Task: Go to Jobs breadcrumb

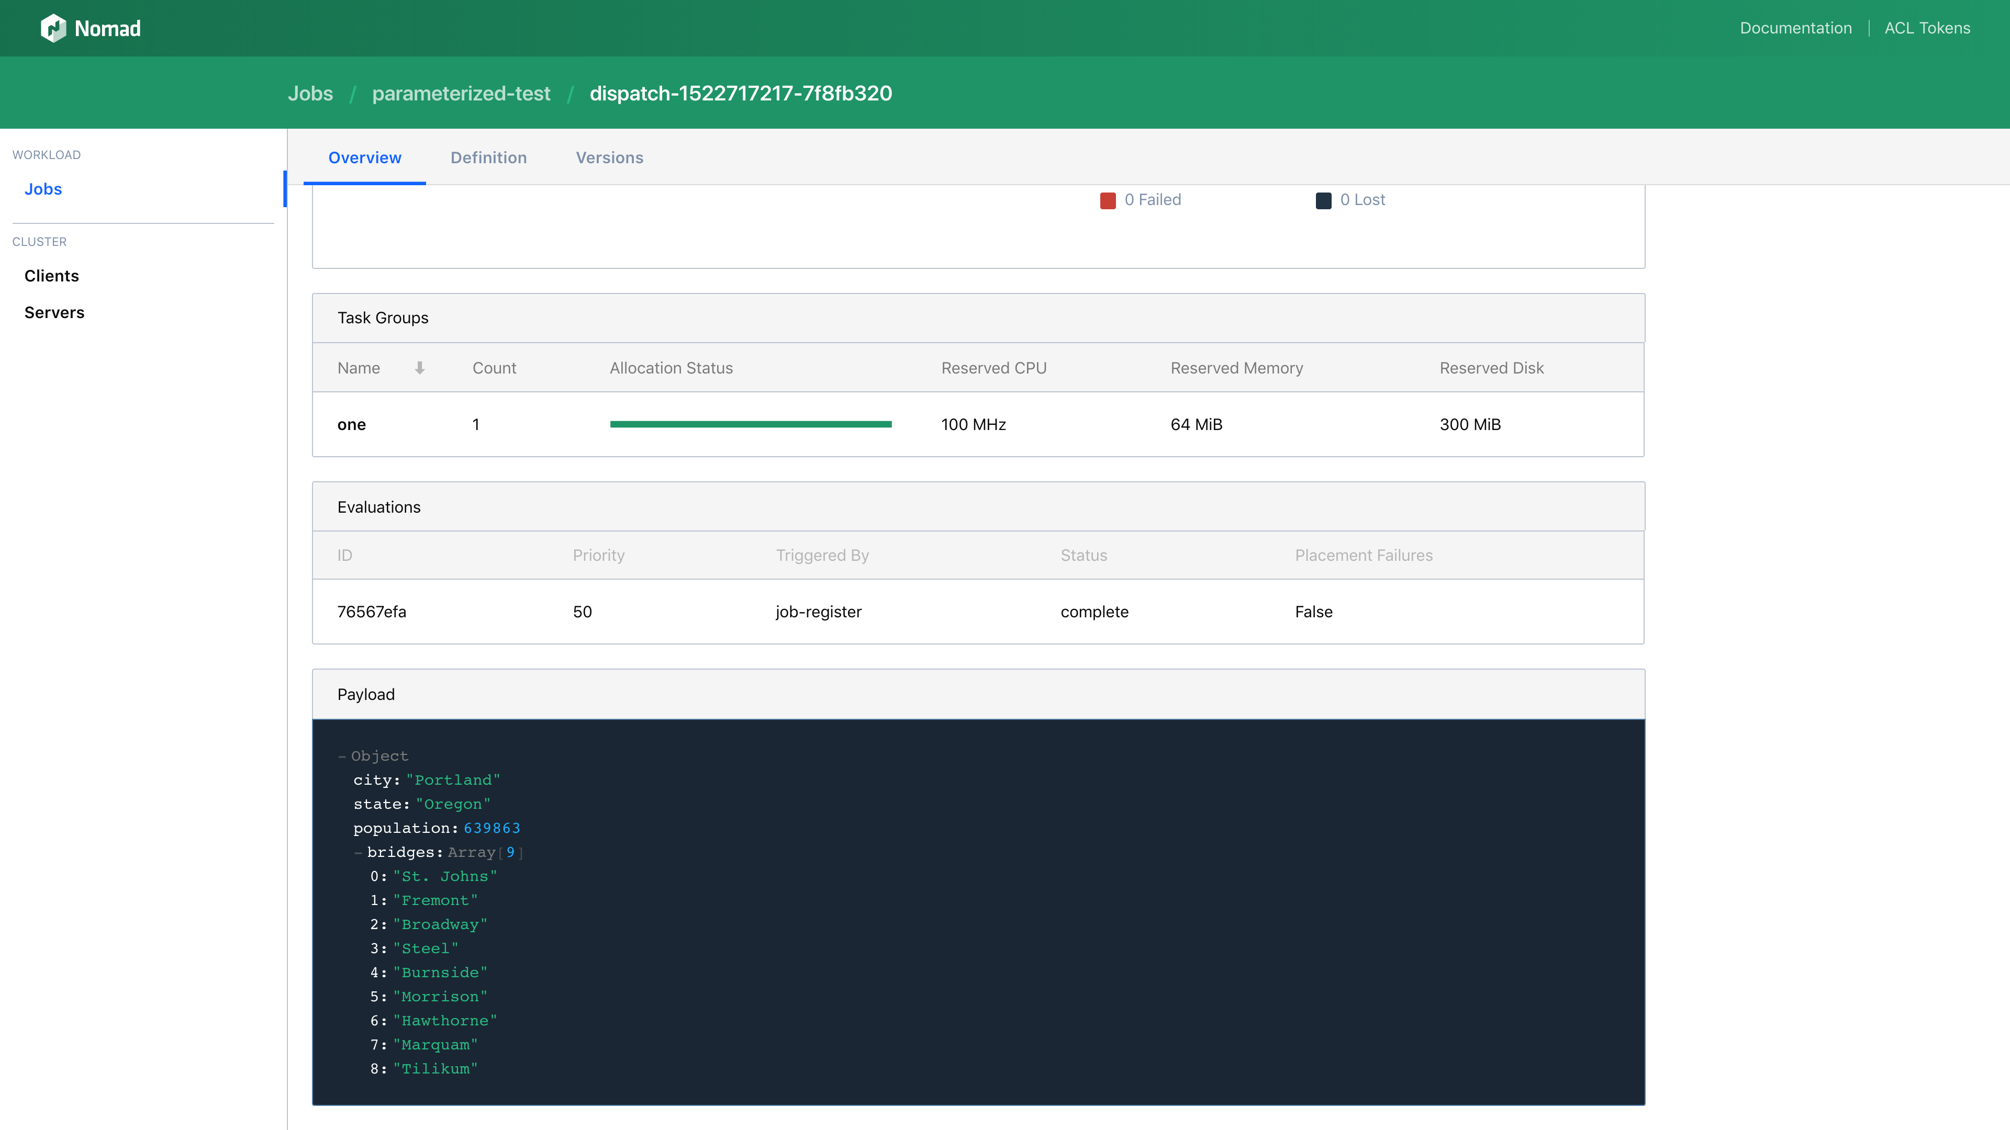Action: [x=310, y=94]
